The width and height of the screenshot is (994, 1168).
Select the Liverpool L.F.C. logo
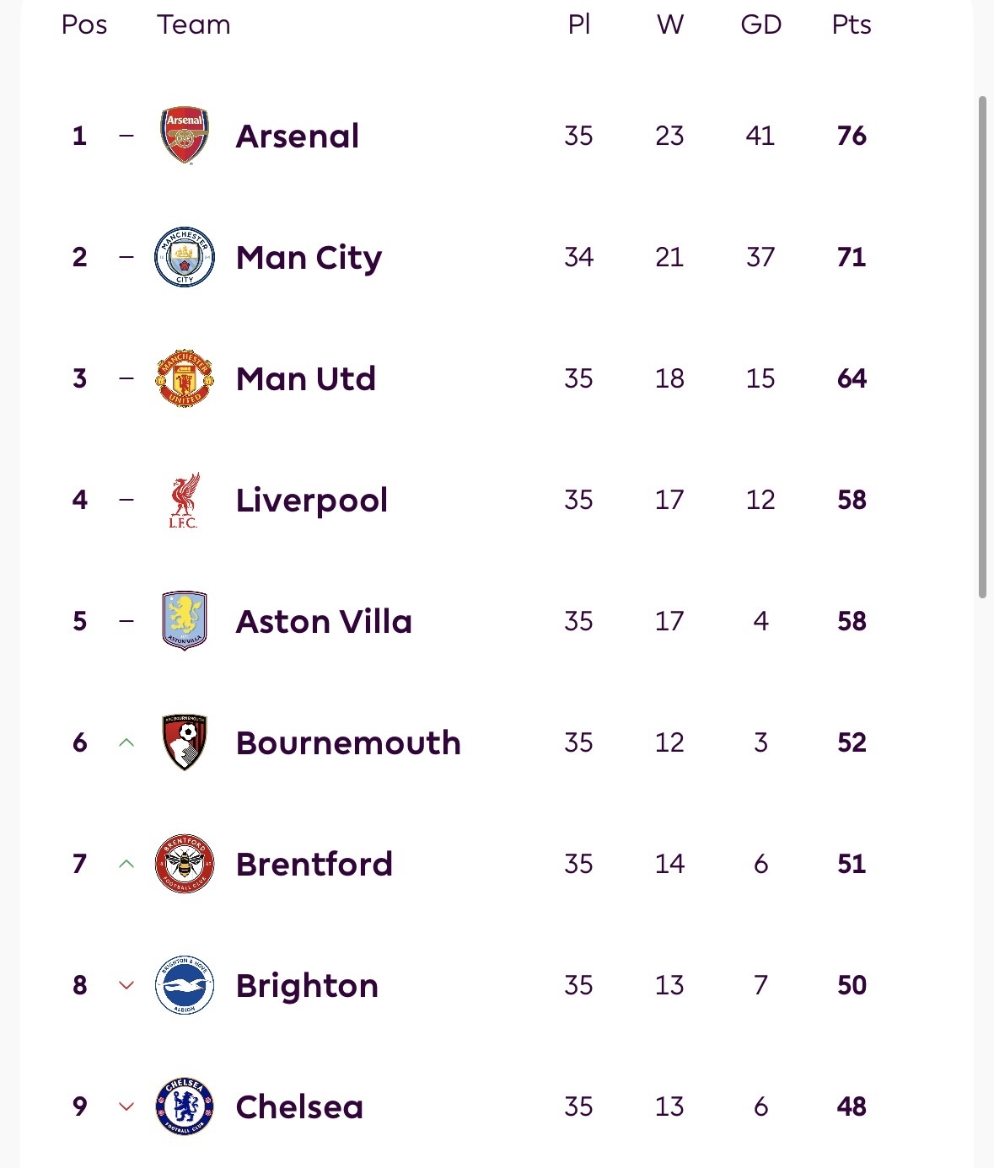coord(184,500)
